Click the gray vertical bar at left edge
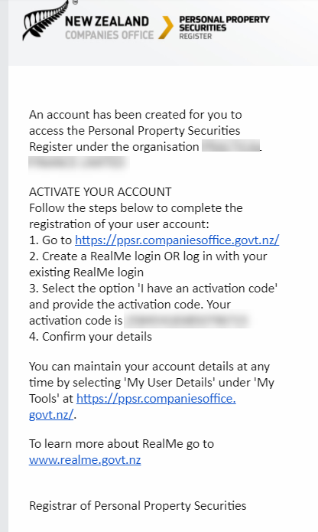 (4, 266)
